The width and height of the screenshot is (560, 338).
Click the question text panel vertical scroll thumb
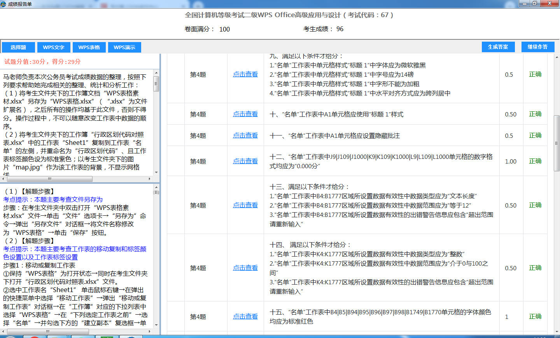tap(156, 84)
